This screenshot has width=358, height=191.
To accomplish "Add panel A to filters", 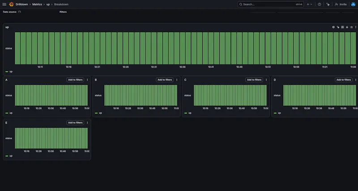I will click(75, 80).
